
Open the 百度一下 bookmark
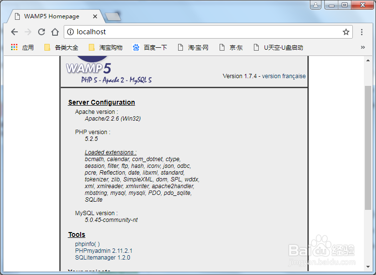[x=150, y=47]
